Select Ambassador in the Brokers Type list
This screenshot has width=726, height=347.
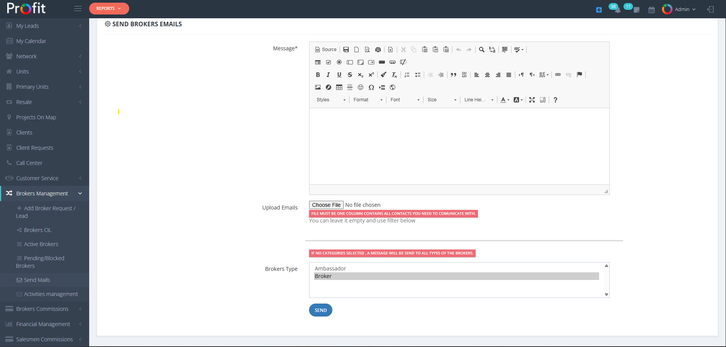[330, 268]
